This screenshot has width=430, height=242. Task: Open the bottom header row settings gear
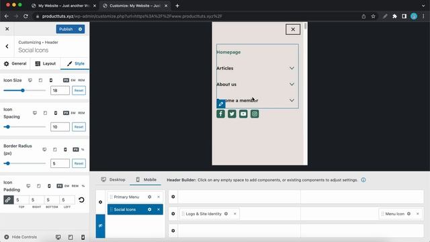pos(173,231)
